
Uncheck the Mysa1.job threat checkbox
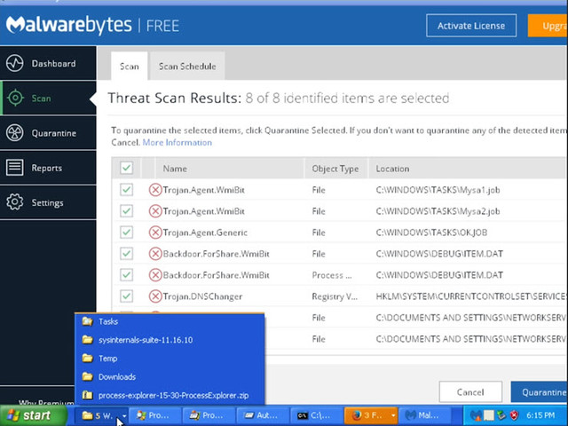pos(126,190)
